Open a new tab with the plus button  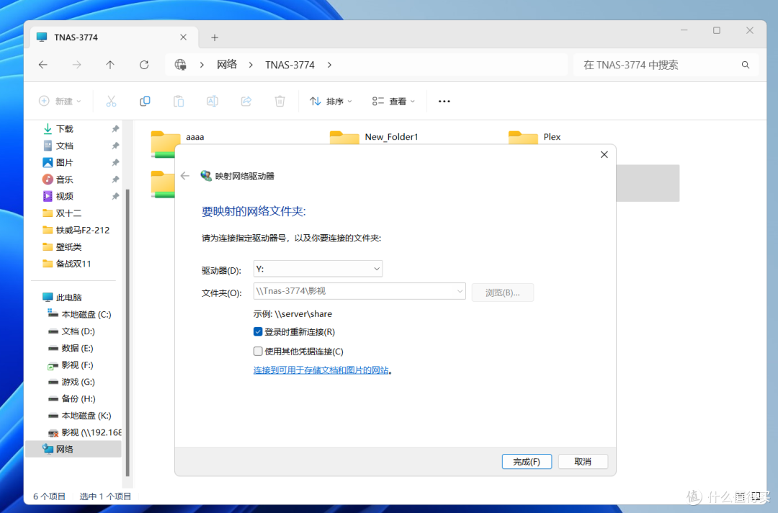point(215,37)
